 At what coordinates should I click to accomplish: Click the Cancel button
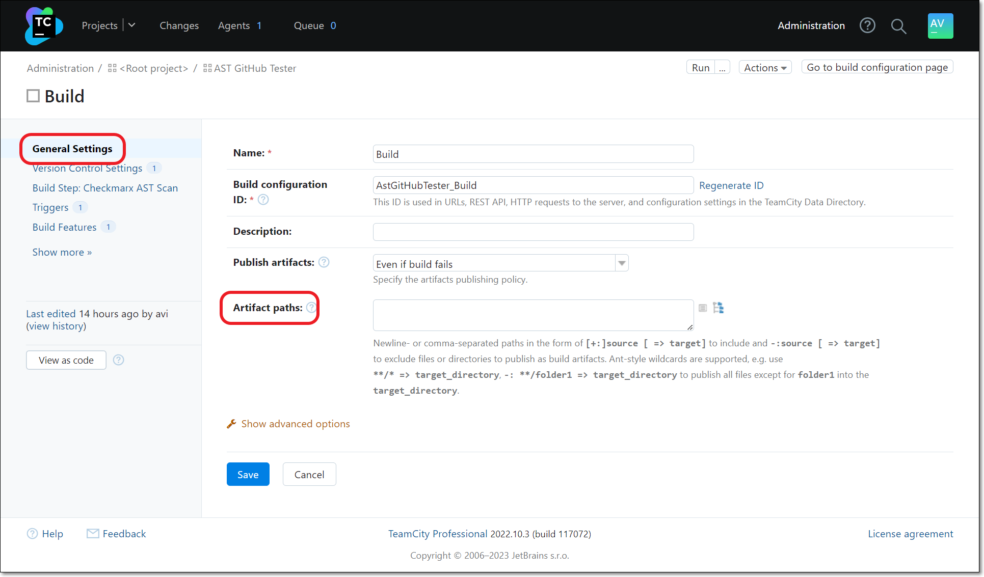[309, 474]
